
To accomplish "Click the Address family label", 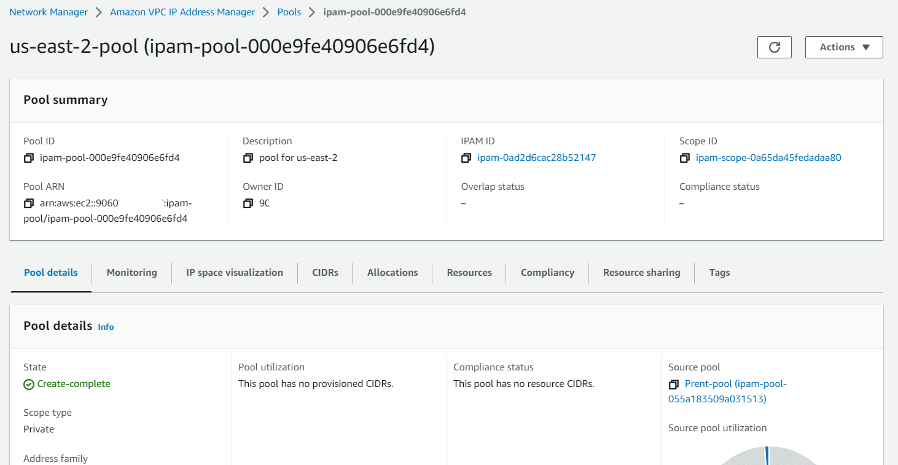I will [x=56, y=459].
